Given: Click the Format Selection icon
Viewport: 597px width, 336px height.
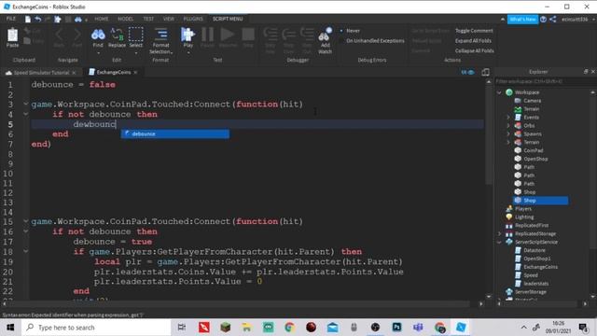Looking at the screenshot, I should click(160, 35).
